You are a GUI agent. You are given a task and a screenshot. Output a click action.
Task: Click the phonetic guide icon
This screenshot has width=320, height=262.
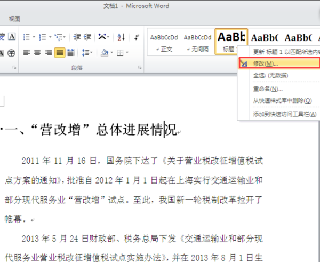point(2,37)
